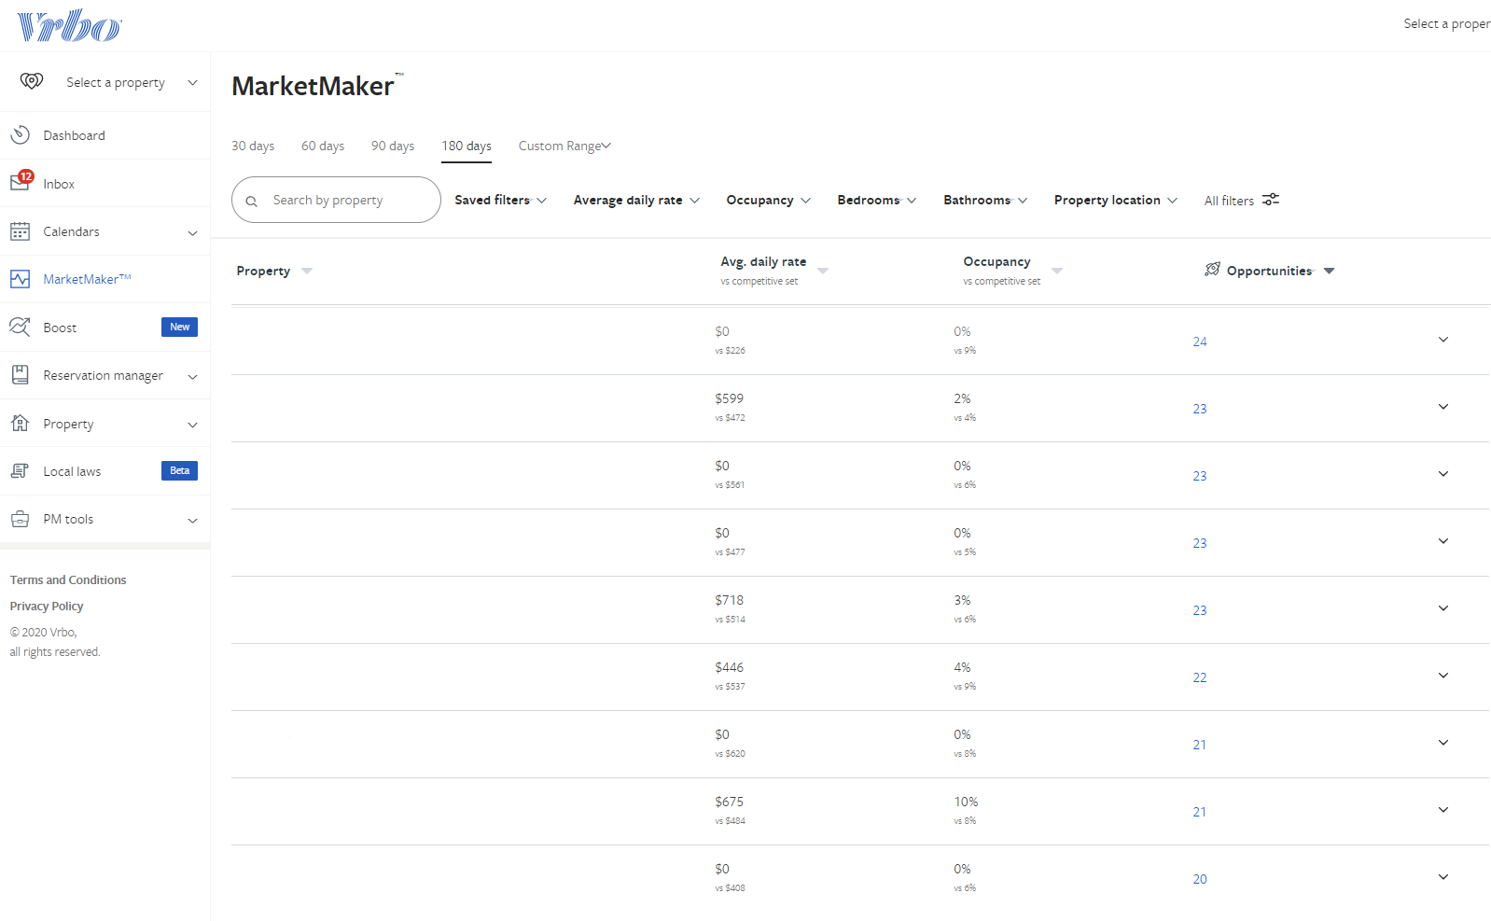The height and width of the screenshot is (921, 1491).
Task: Click the 10% occupancy value
Action: (x=966, y=802)
